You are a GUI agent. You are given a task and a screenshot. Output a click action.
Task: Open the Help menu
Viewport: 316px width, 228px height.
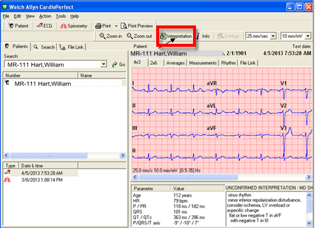[x=75, y=16]
